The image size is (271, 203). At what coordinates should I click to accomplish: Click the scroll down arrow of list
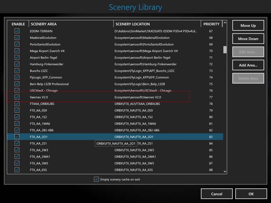[225, 172]
